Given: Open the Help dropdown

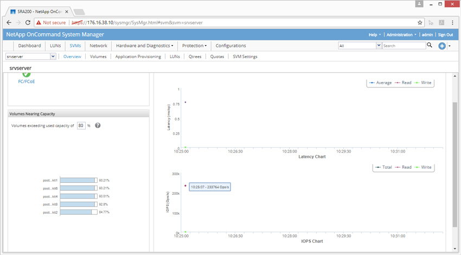Looking at the screenshot, I should (x=375, y=35).
